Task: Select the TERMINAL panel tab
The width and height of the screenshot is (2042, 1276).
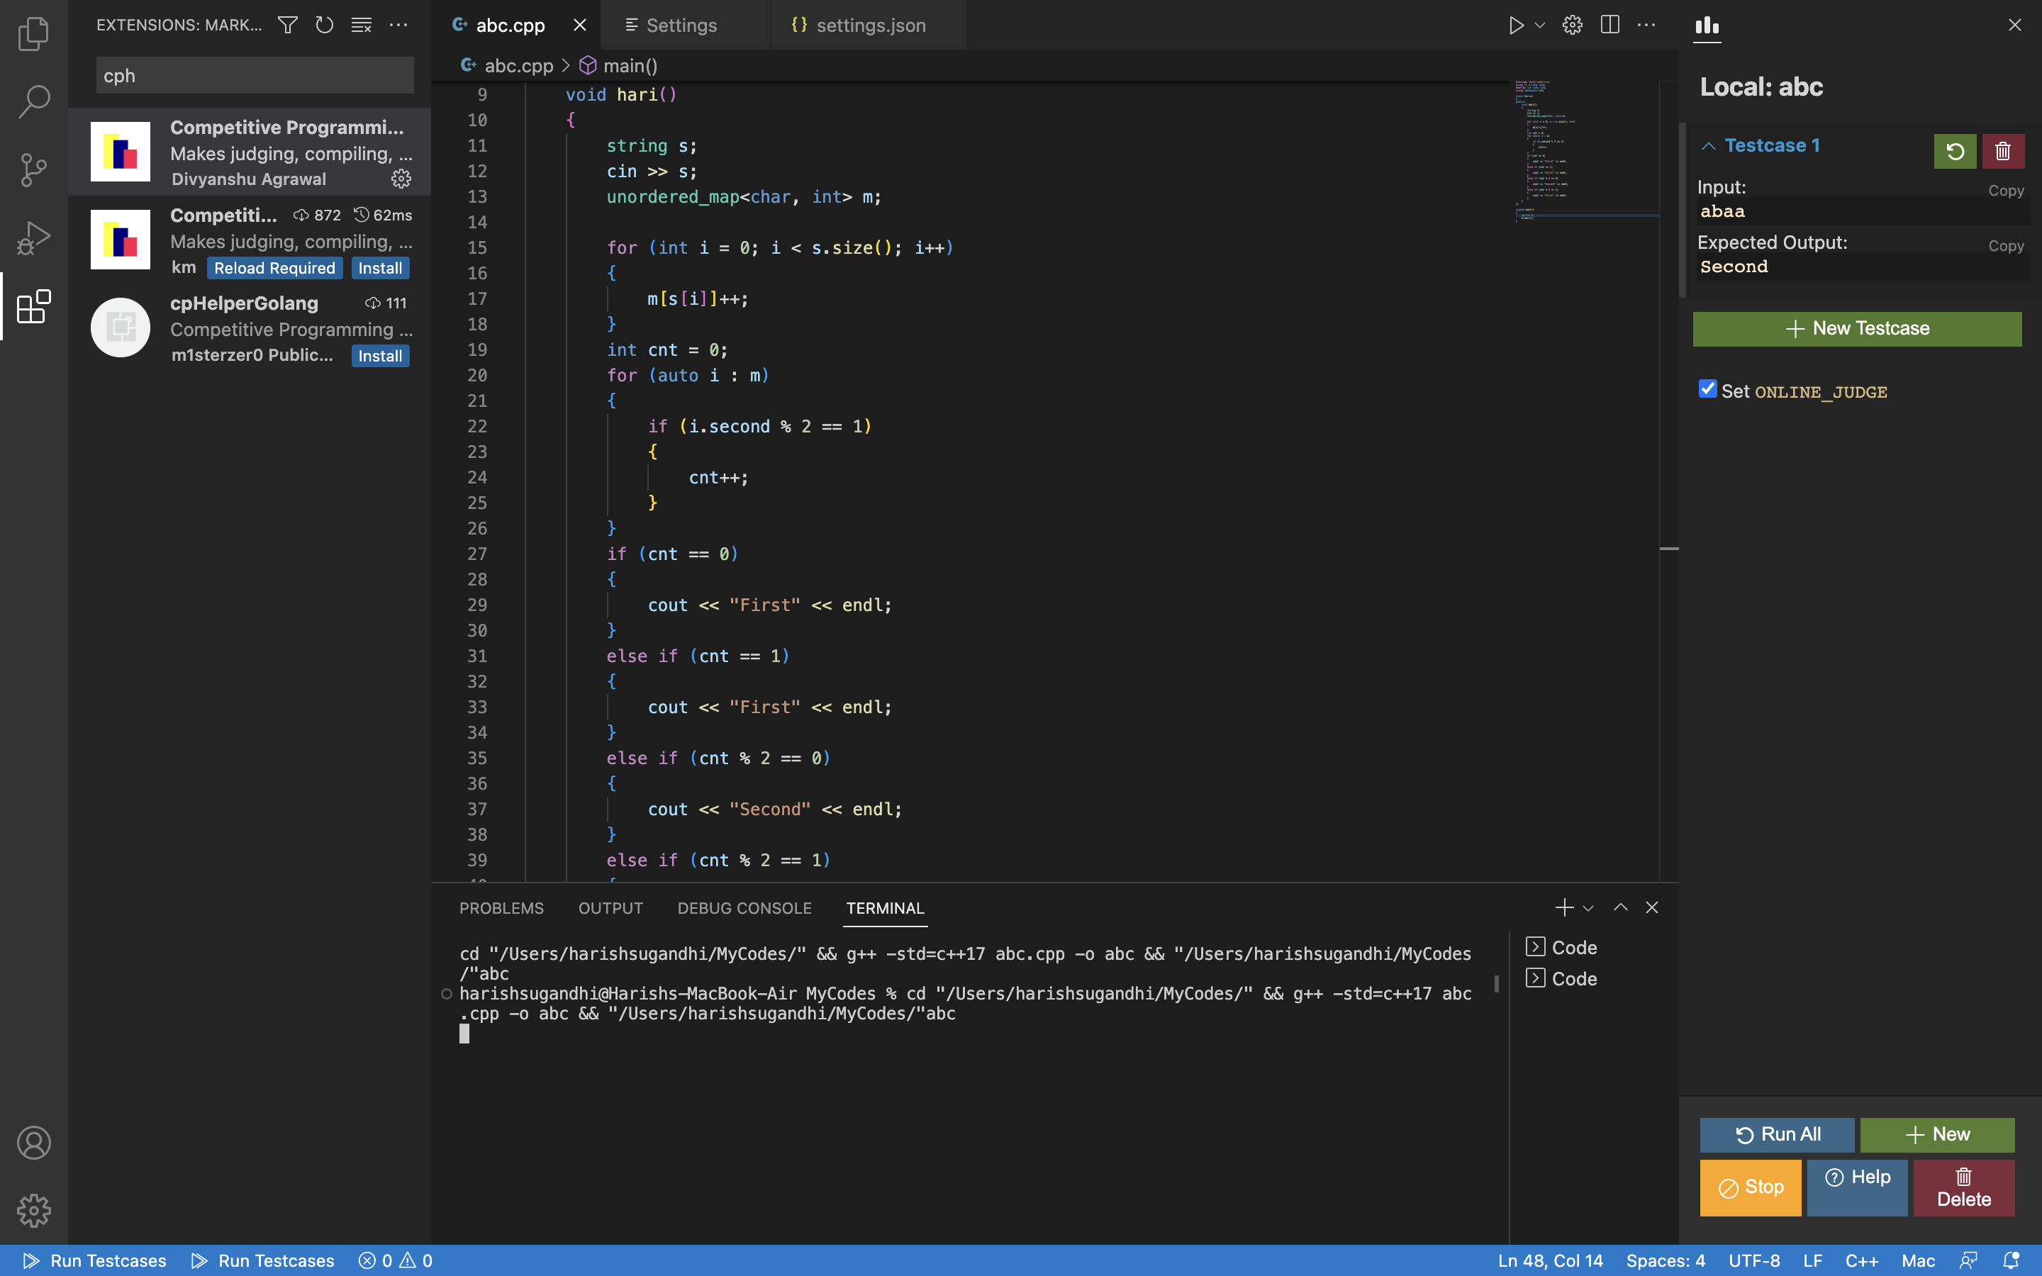Action: [885, 908]
